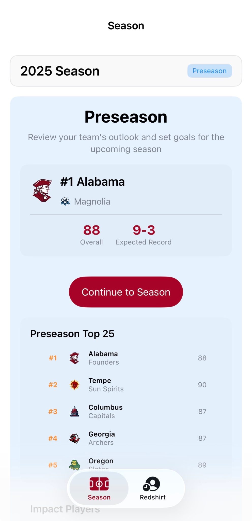Tap the Preseason Top 25 heading
The image size is (252, 521).
click(72, 334)
